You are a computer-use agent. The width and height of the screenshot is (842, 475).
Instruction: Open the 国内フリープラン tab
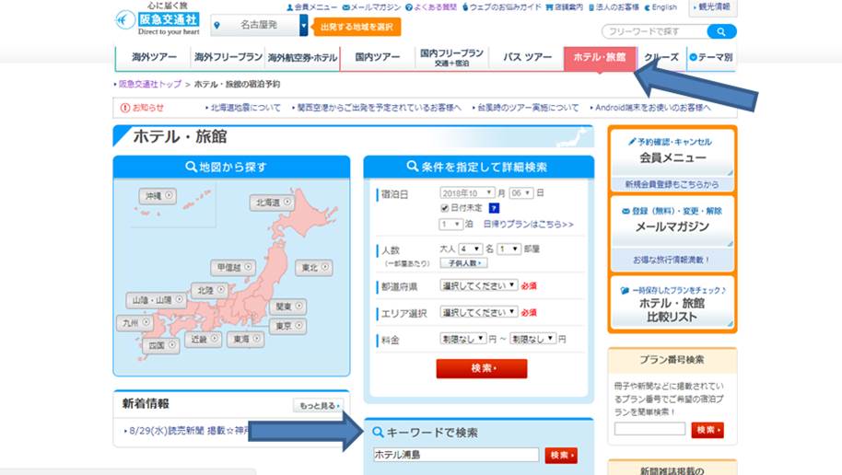coord(451,57)
